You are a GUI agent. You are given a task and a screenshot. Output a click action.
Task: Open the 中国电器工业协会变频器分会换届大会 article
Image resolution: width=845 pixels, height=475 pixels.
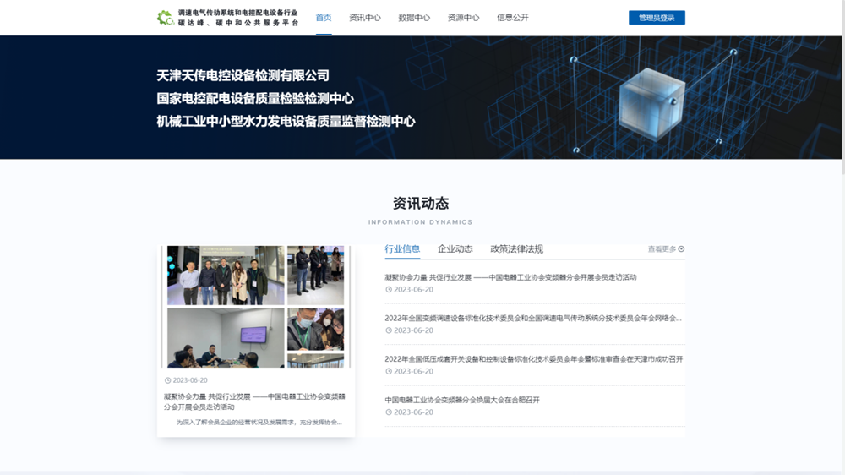coord(462,400)
